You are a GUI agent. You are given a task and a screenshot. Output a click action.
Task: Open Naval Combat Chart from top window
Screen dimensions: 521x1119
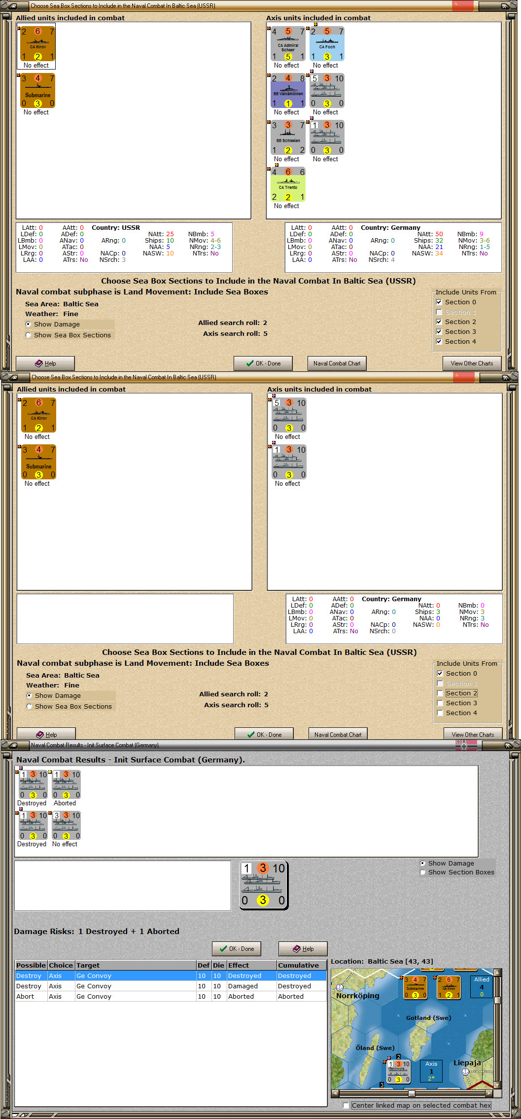pyautogui.click(x=337, y=363)
